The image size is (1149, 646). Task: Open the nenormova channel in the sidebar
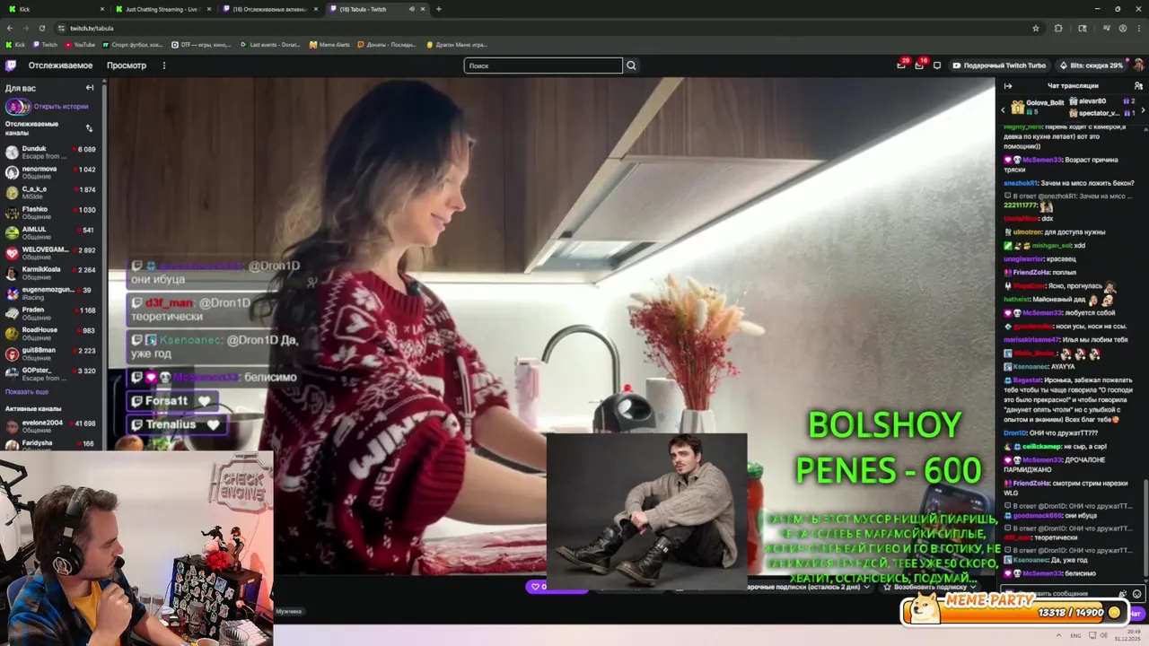(x=53, y=172)
